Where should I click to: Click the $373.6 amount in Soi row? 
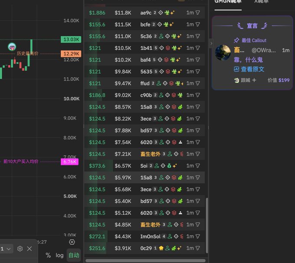click(97, 166)
